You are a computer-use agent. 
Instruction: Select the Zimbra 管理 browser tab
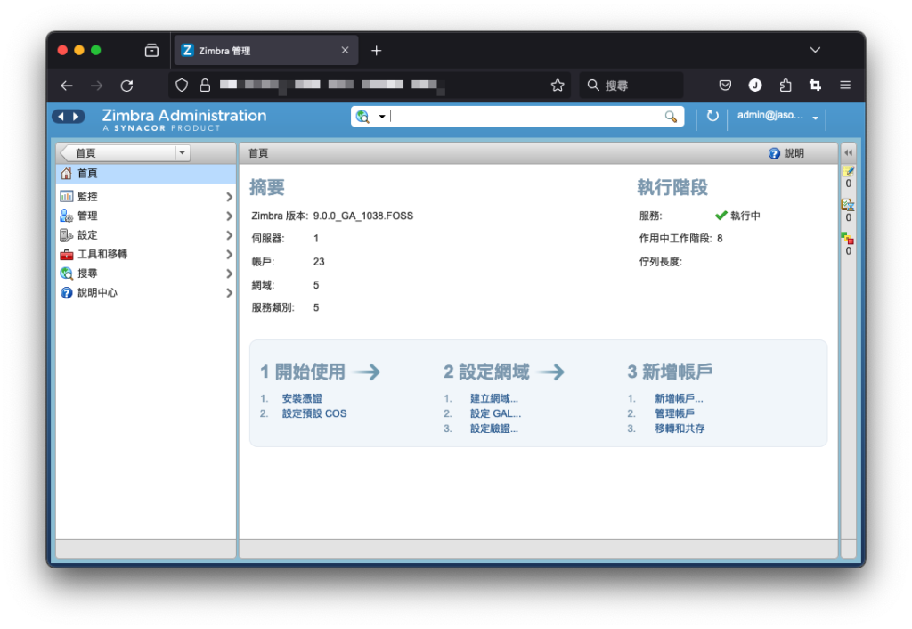pyautogui.click(x=266, y=51)
